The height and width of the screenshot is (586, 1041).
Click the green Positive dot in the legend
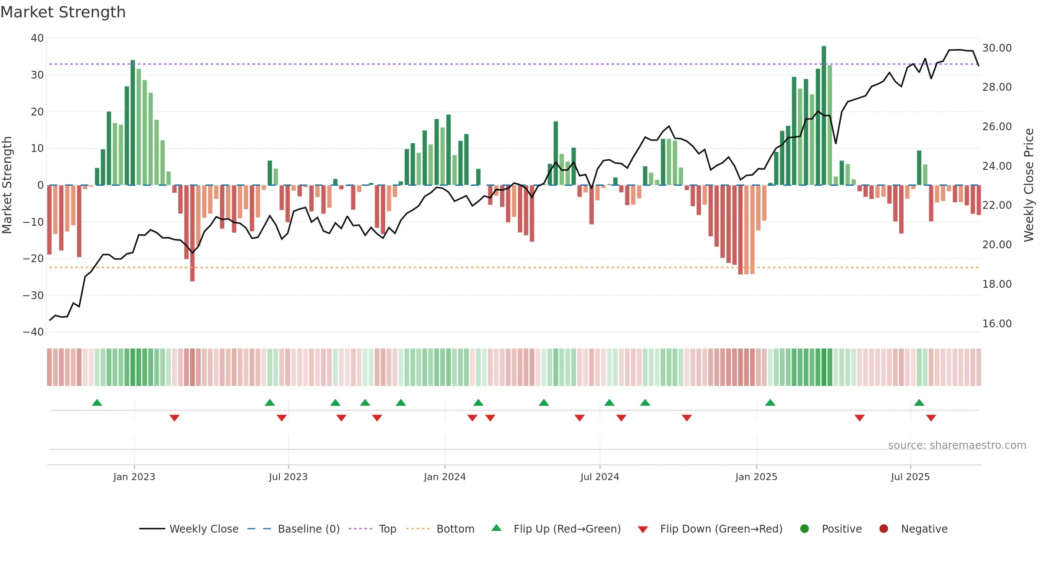[805, 529]
